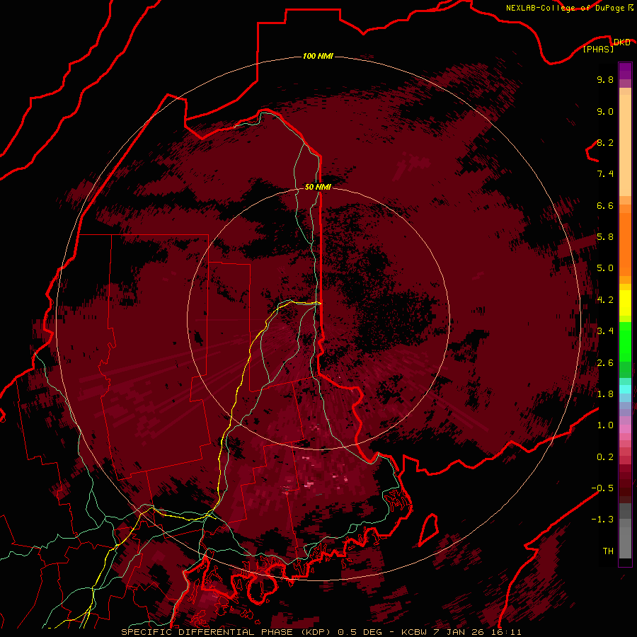Click the 9.8 scale value
This screenshot has height=637, width=637.
coord(605,79)
